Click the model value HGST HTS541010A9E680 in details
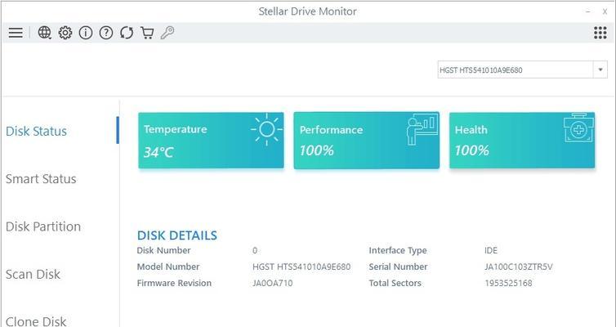Viewport: 616px width, 327px height. (x=301, y=267)
